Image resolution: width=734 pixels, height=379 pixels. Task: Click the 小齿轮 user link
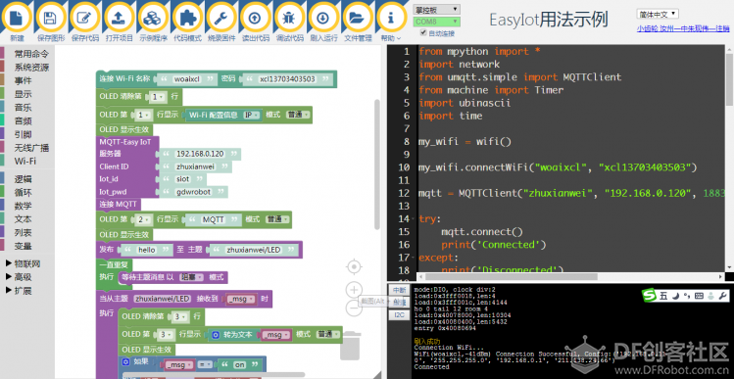648,28
